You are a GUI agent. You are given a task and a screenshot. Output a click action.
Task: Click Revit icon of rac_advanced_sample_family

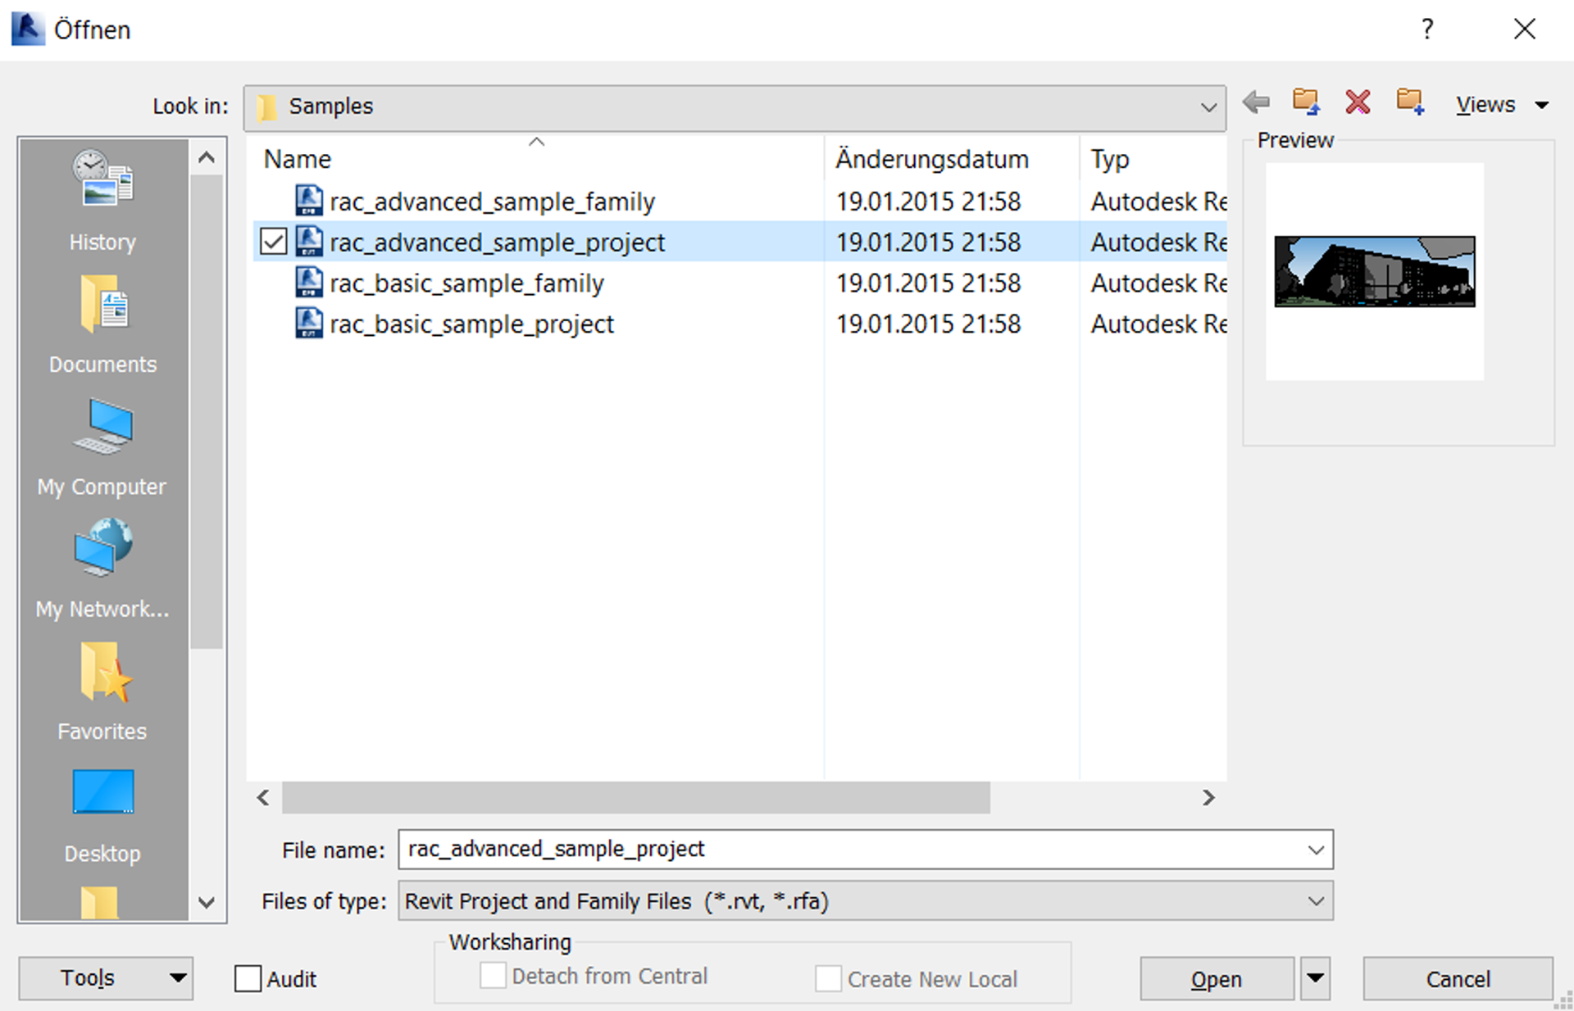[309, 201]
